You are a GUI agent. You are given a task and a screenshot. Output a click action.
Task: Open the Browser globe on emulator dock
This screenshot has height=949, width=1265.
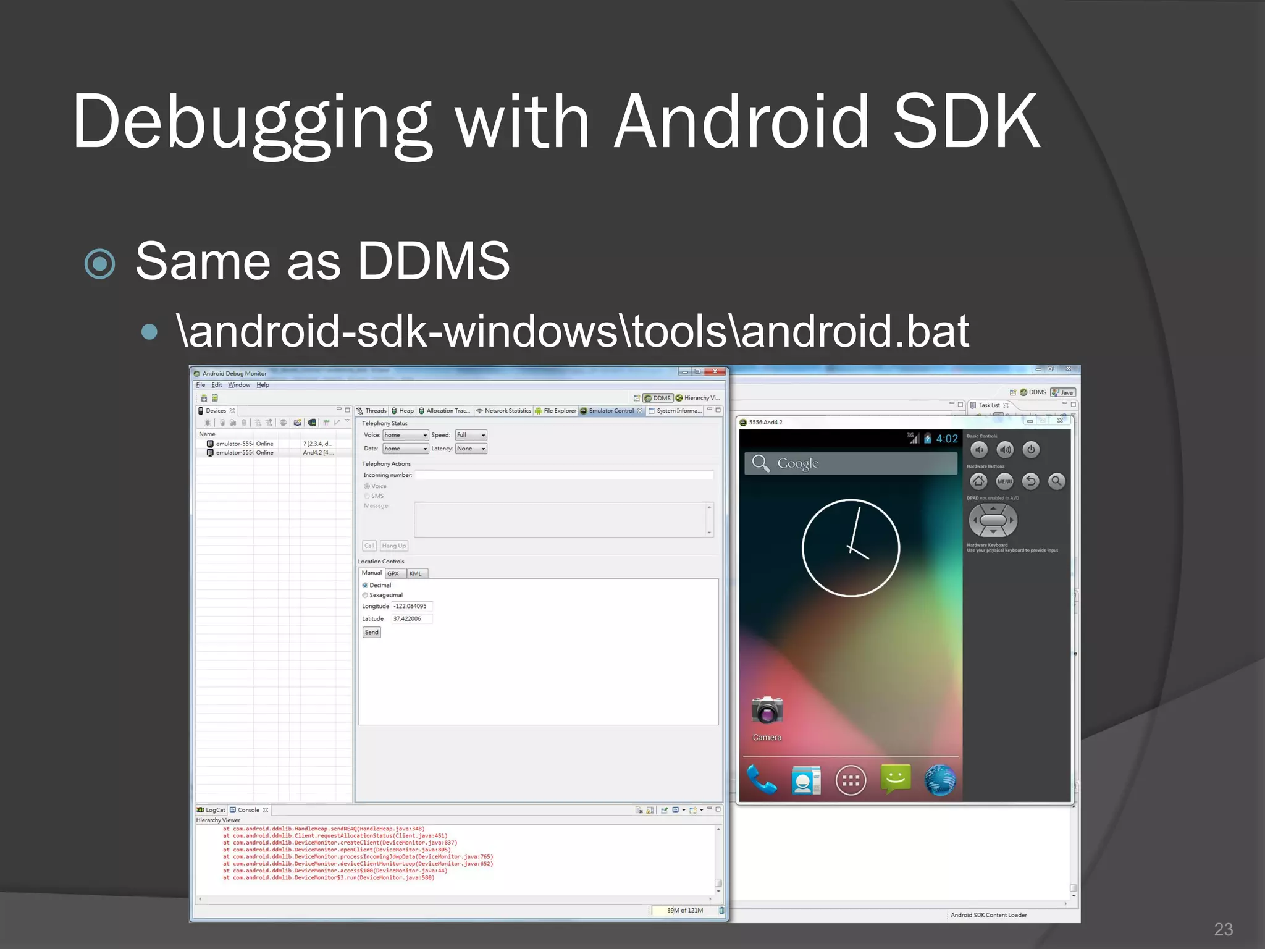tap(940, 780)
